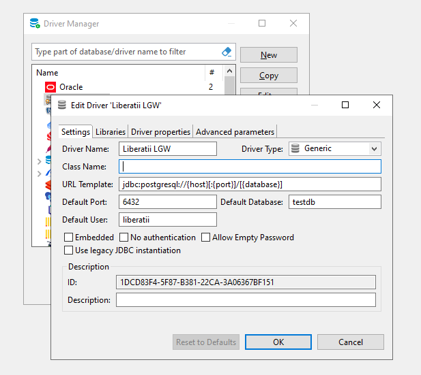Open the Driver Type dropdown
Image resolution: width=421 pixels, height=375 pixels.
tap(375, 148)
